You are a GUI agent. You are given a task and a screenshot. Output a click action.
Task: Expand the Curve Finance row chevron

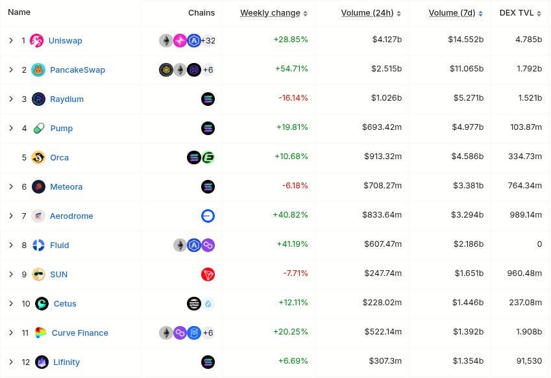[x=11, y=333]
